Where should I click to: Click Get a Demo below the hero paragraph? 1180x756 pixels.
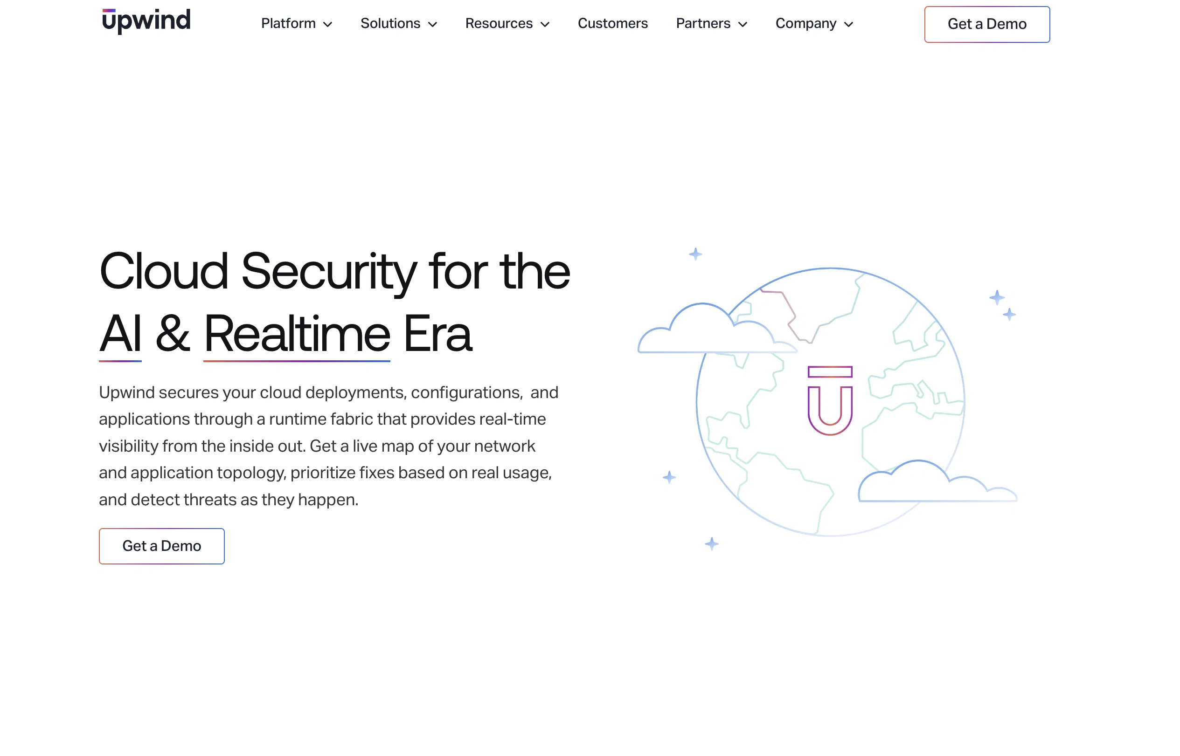tap(162, 546)
